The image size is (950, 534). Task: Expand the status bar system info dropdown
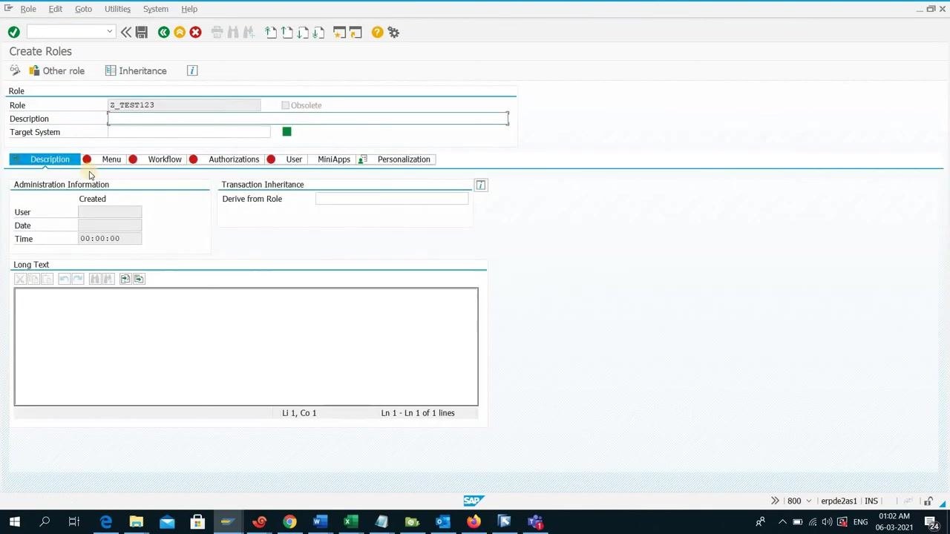tap(809, 501)
